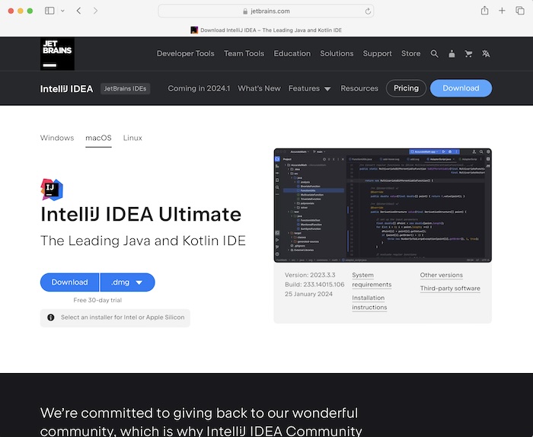Open Coming in 2024.1 page
The width and height of the screenshot is (533, 437).
[199, 88]
